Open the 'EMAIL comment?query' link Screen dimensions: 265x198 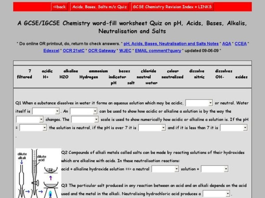tap(159, 50)
